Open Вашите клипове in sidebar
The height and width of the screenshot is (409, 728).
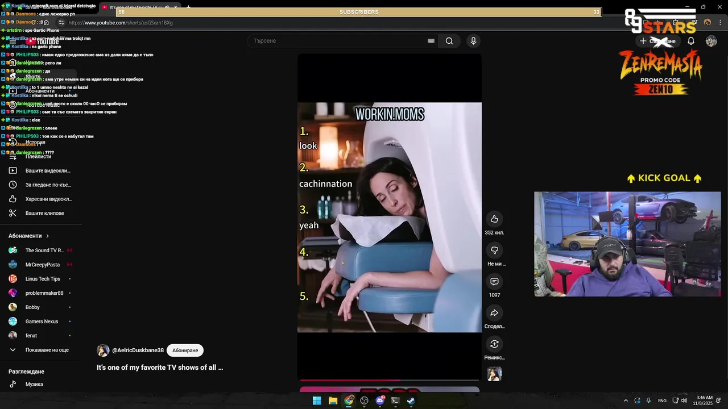pos(41,213)
